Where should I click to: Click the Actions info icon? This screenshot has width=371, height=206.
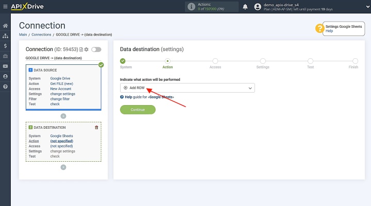(191, 7)
